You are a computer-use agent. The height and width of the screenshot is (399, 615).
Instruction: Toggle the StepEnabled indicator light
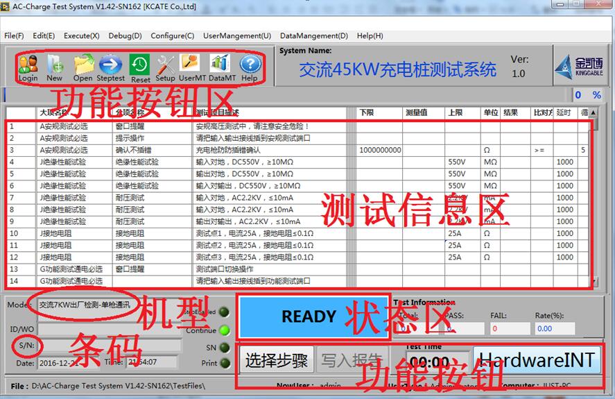(225, 313)
